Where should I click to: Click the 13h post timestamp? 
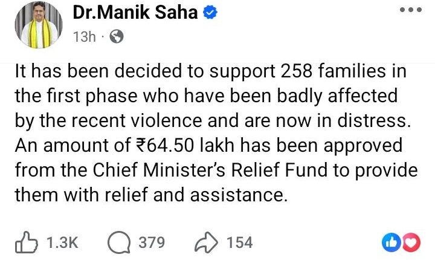84,37
